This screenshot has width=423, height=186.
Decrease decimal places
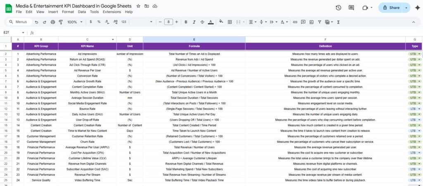[107, 22]
